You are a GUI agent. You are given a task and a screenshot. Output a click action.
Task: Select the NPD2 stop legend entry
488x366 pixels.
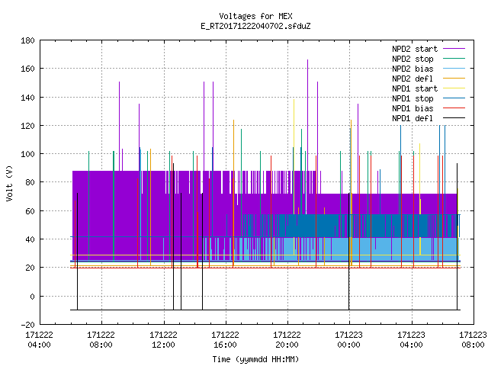click(413, 59)
